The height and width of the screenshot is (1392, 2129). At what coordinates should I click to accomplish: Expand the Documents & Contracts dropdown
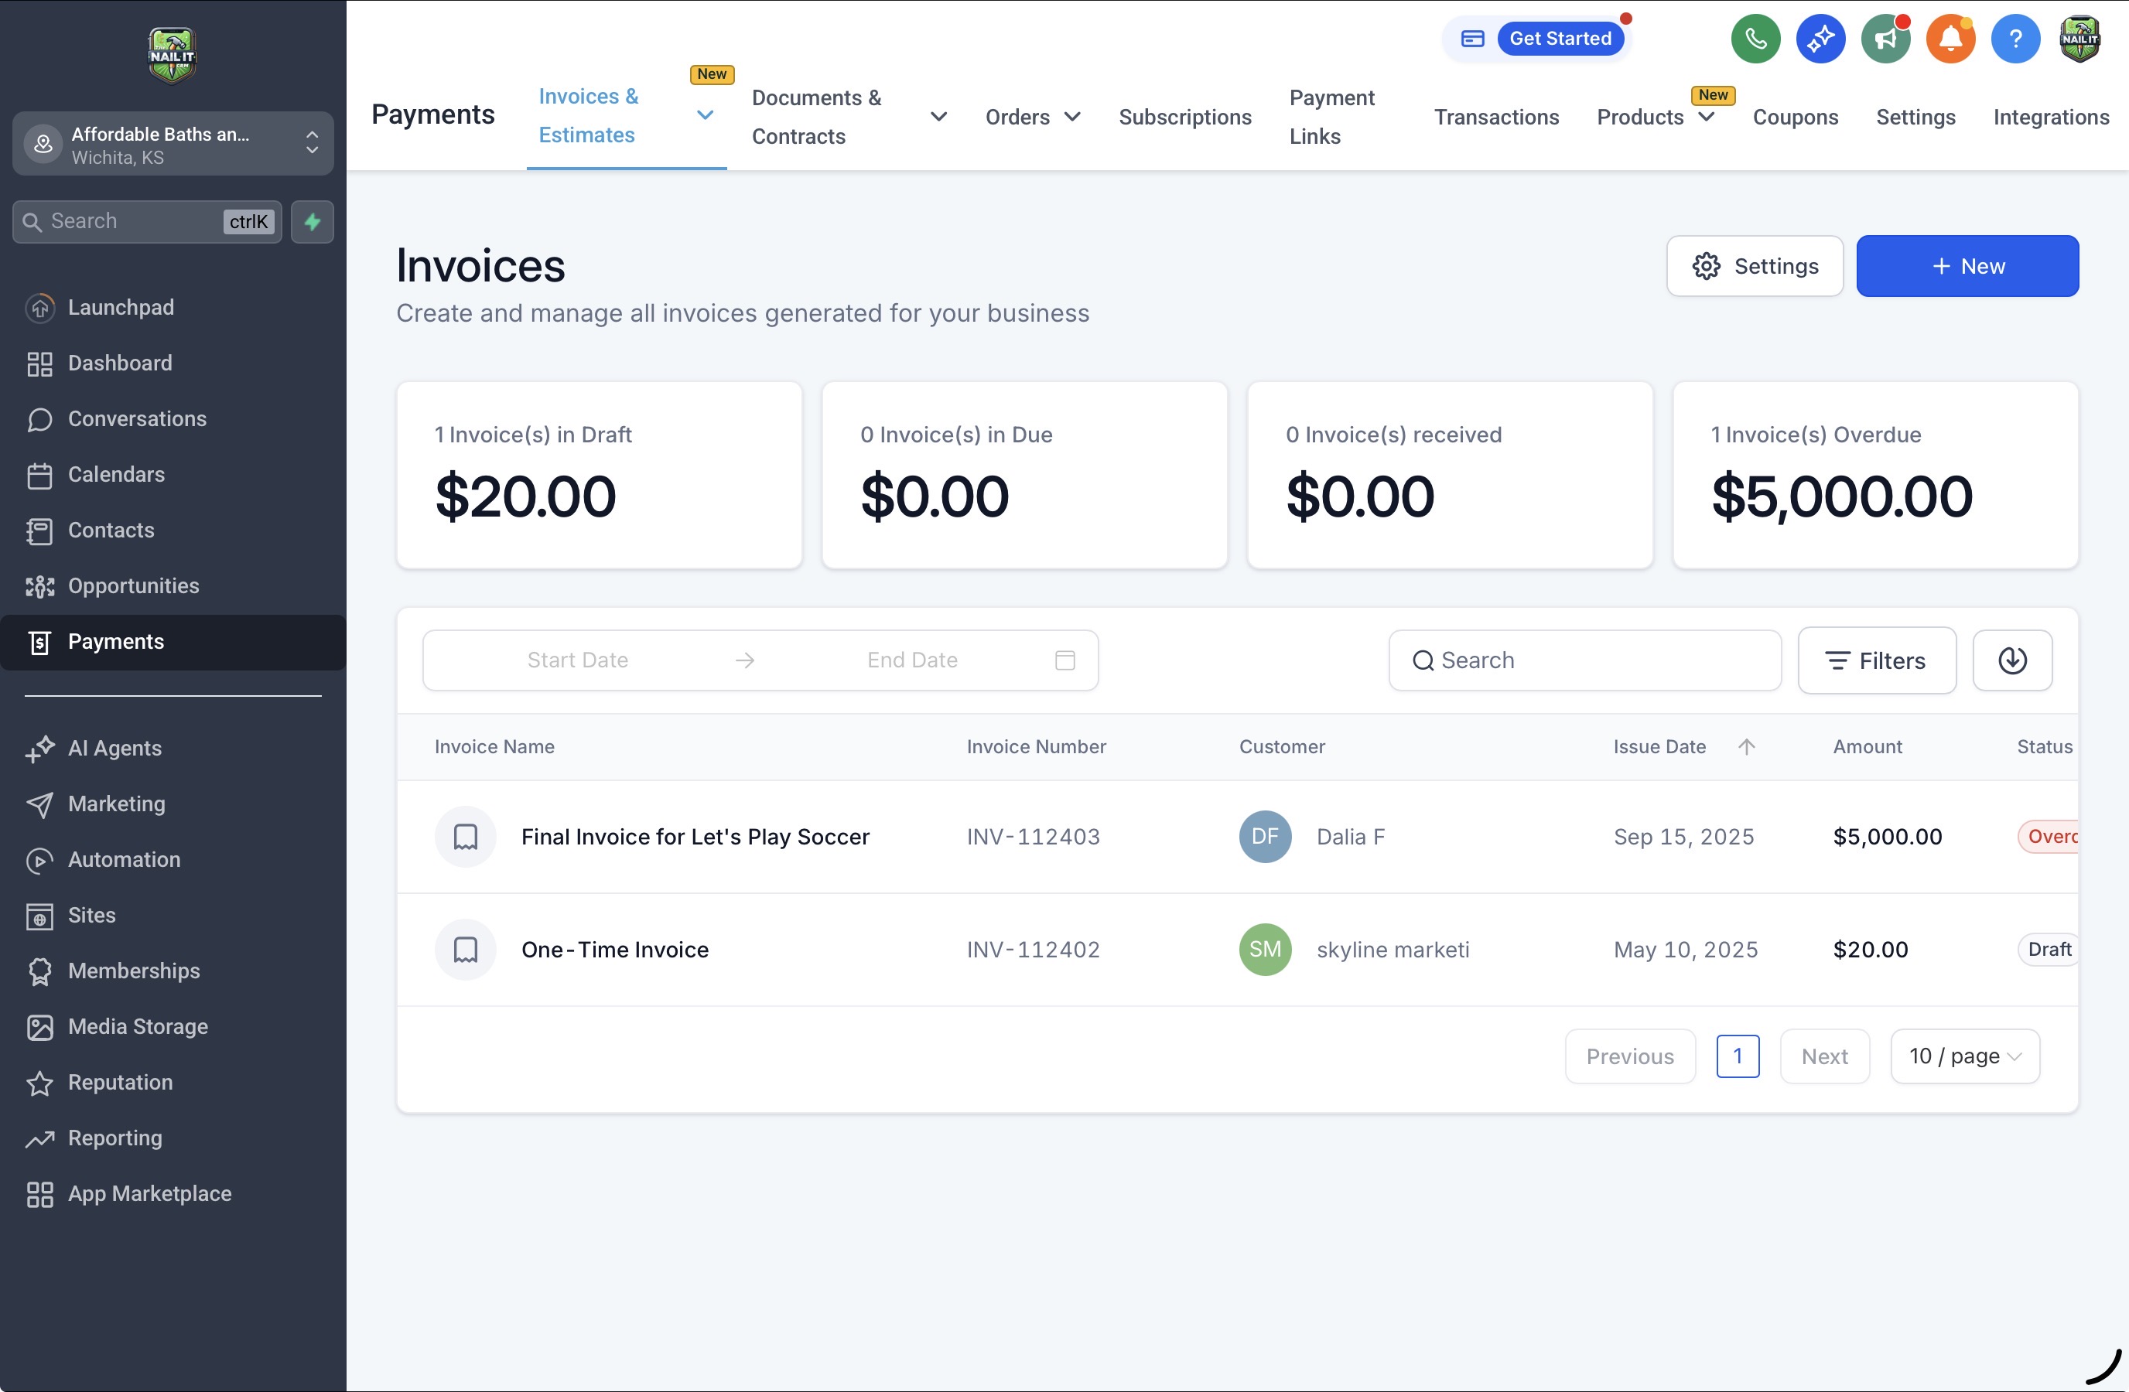(x=938, y=116)
